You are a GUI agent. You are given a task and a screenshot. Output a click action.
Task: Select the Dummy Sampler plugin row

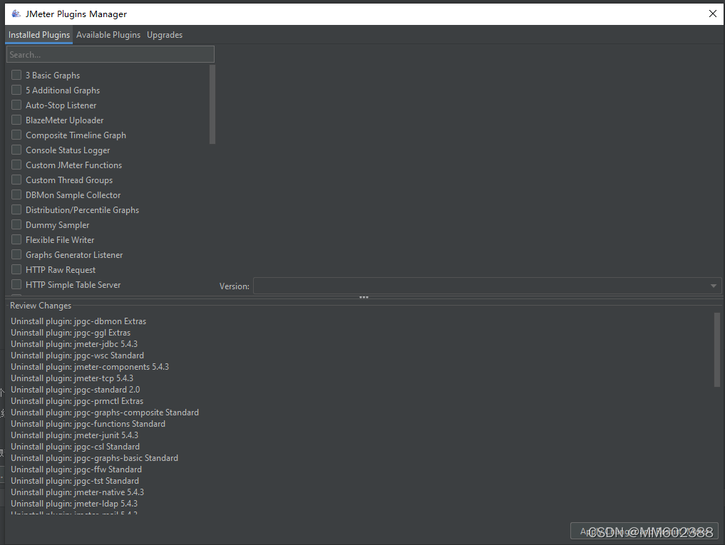(x=57, y=225)
